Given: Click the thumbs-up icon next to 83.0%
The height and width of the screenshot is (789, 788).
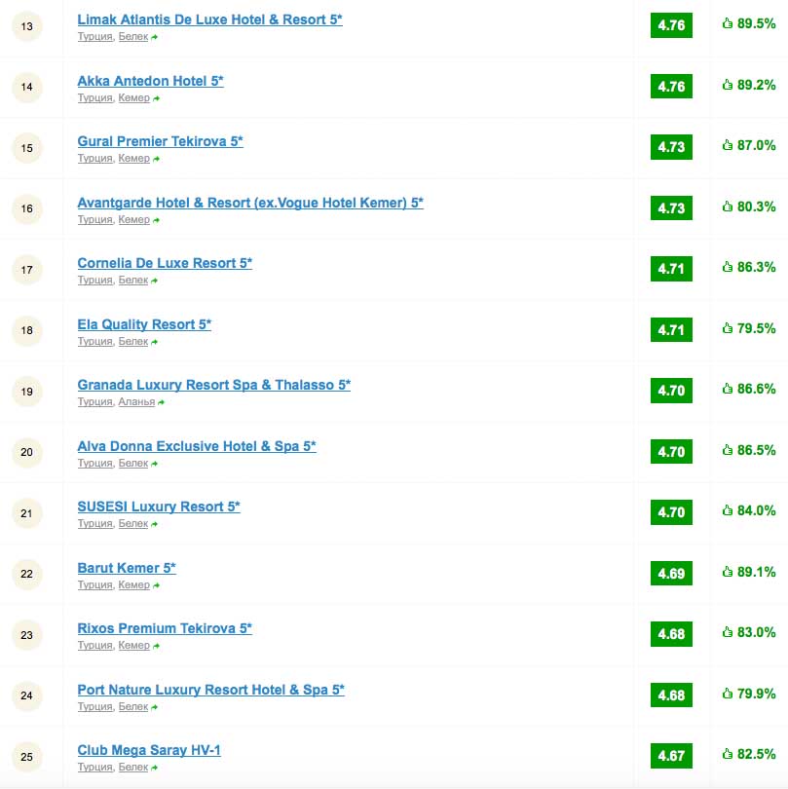Looking at the screenshot, I should click(727, 632).
